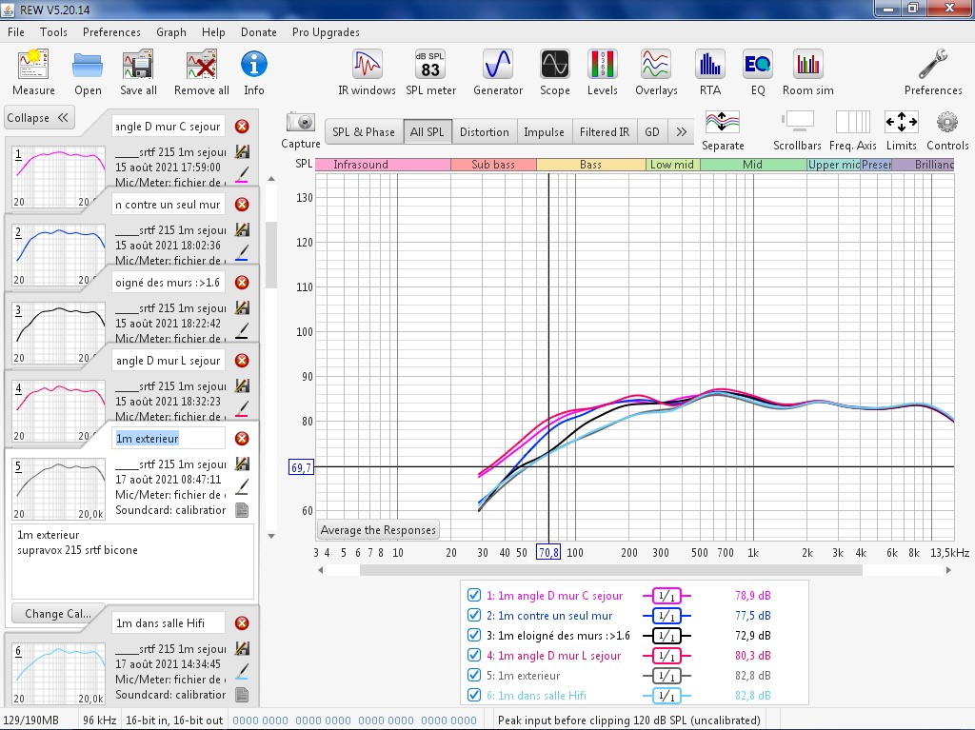The height and width of the screenshot is (730, 975).
Task: Switch to the Distortion tab
Action: click(484, 132)
